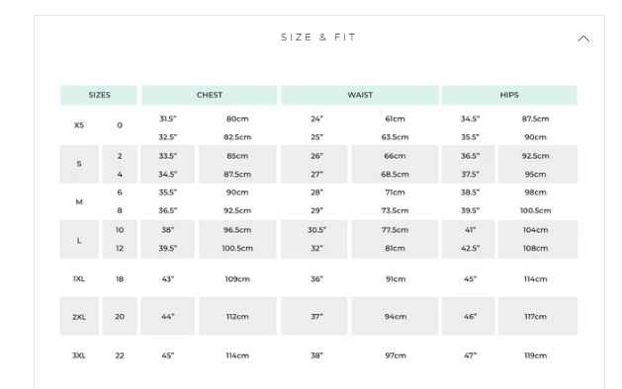Viewport: 622px width, 389px height.
Task: Click the 117cm hips measurement cell
Action: pyautogui.click(x=538, y=316)
